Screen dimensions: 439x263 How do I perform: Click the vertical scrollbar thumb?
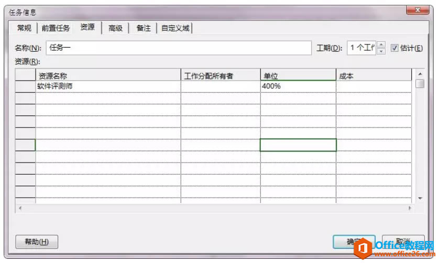click(420, 84)
